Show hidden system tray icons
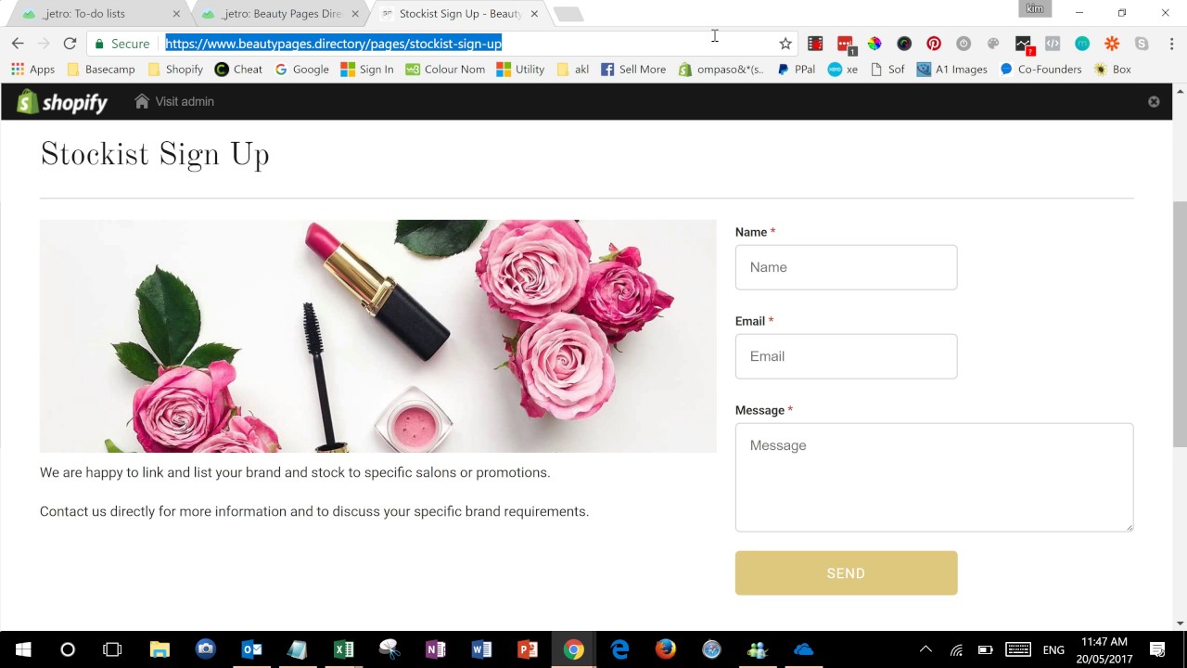This screenshot has height=668, width=1187. click(x=925, y=649)
